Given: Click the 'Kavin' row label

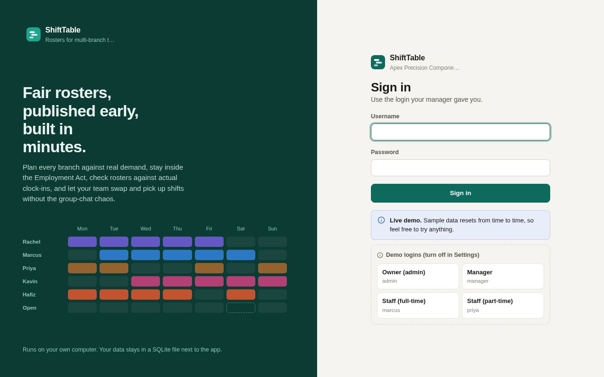Looking at the screenshot, I should click(30, 281).
